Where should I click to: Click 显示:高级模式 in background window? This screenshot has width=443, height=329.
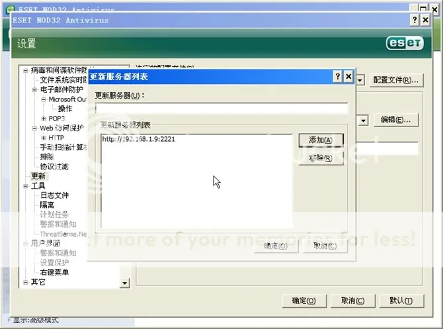[x=36, y=320]
